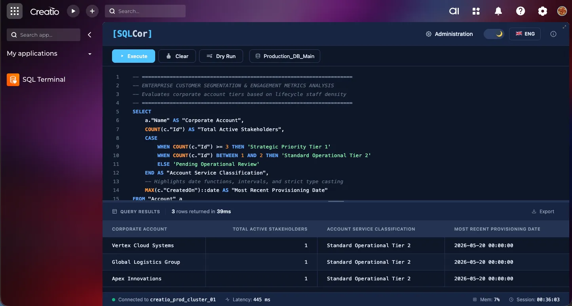This screenshot has width=572, height=306.
Task: Open the Creatio AI assistant icon
Action: [x=454, y=11]
